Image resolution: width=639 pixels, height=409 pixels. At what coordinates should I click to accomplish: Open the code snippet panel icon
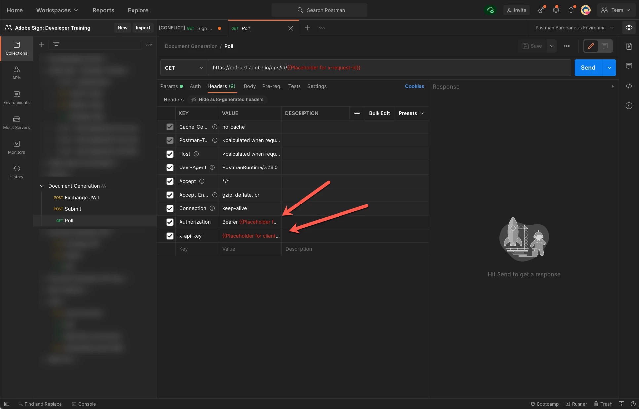629,86
